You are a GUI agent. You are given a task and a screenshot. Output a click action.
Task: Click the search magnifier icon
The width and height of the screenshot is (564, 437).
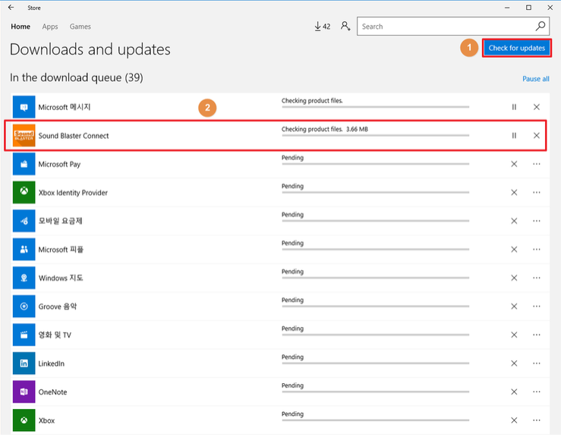pyautogui.click(x=540, y=26)
